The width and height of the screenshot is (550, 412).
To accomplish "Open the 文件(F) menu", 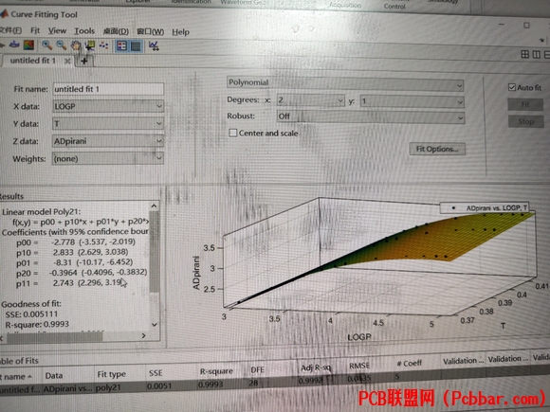I will pyautogui.click(x=10, y=30).
